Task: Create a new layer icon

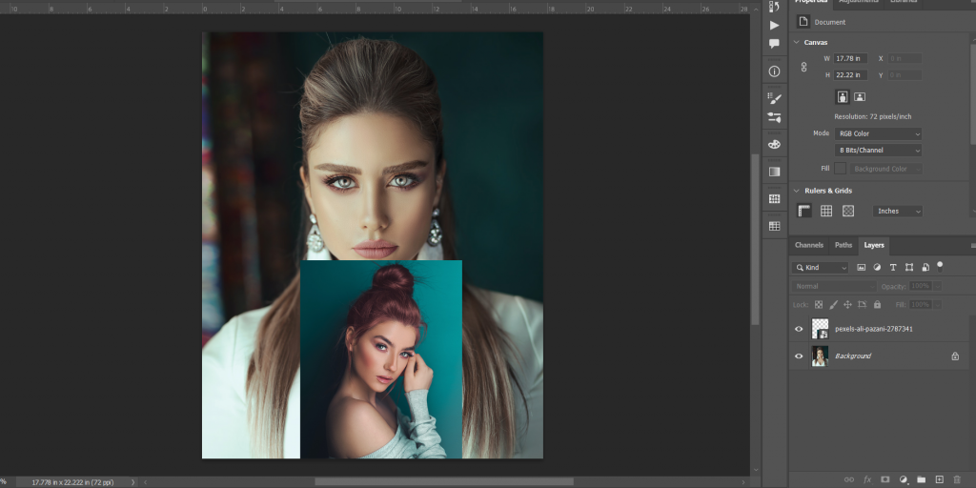Action: click(939, 480)
